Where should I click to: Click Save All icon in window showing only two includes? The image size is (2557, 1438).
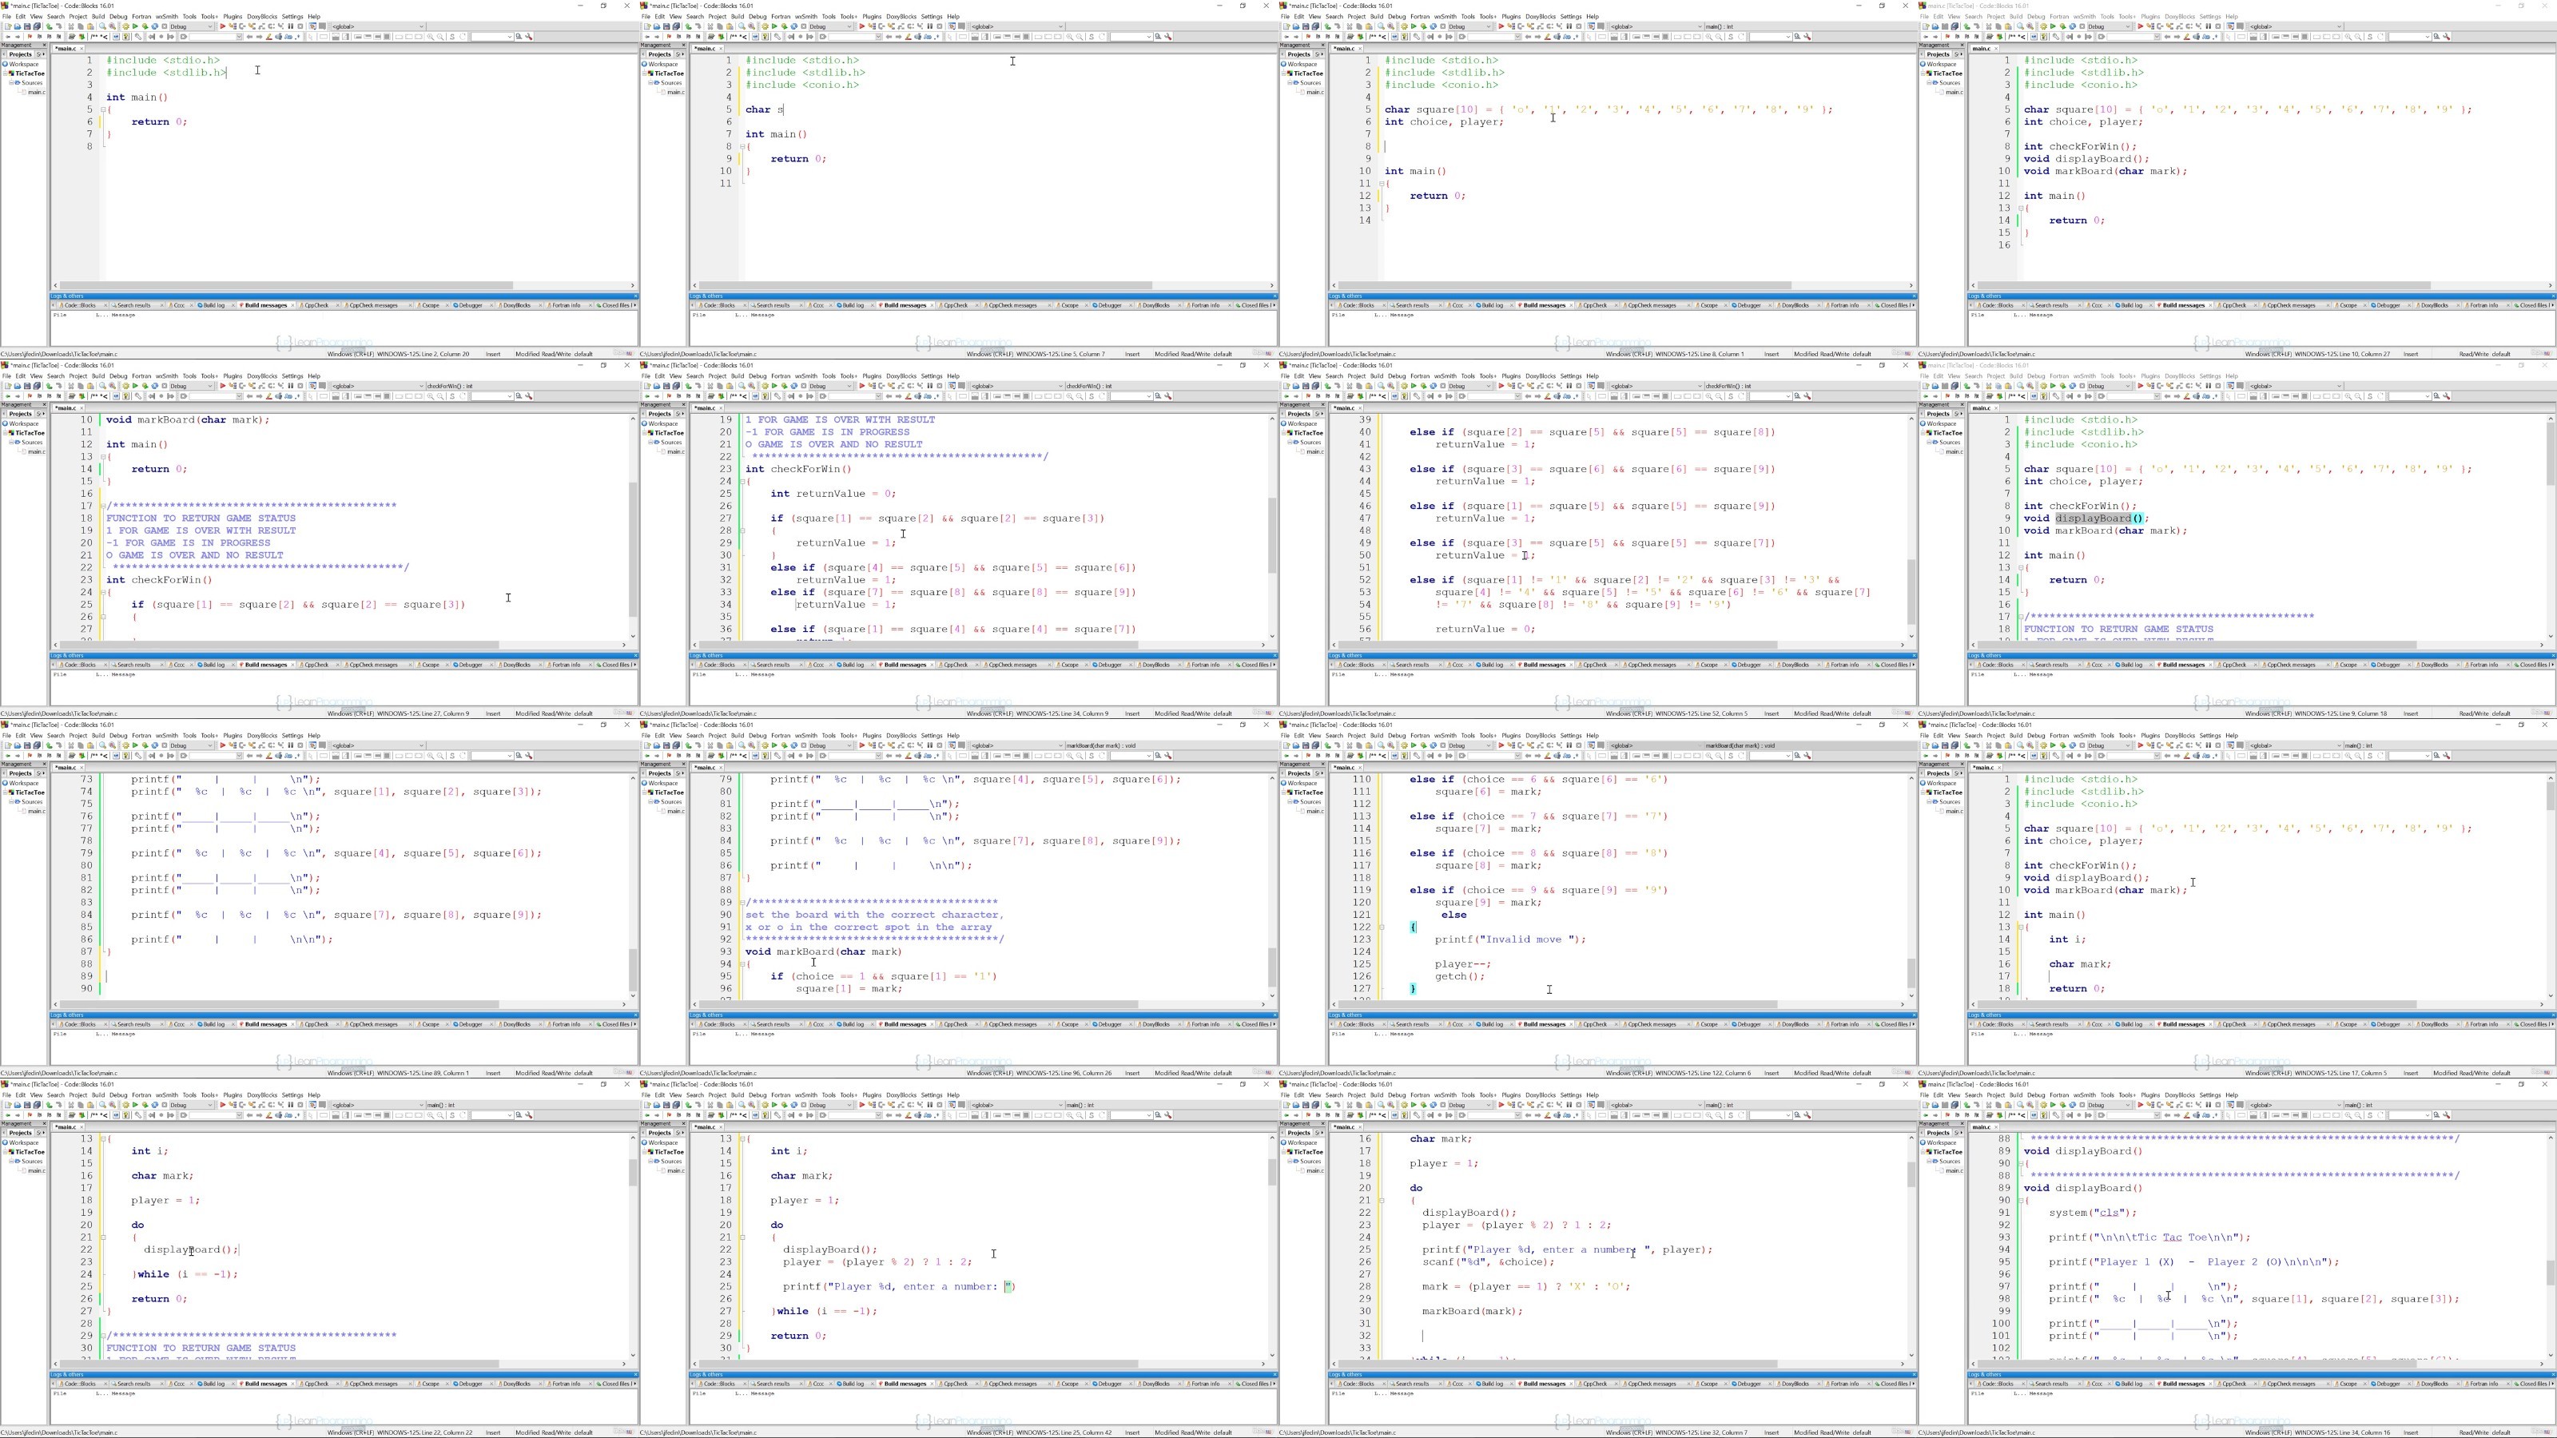(x=37, y=27)
